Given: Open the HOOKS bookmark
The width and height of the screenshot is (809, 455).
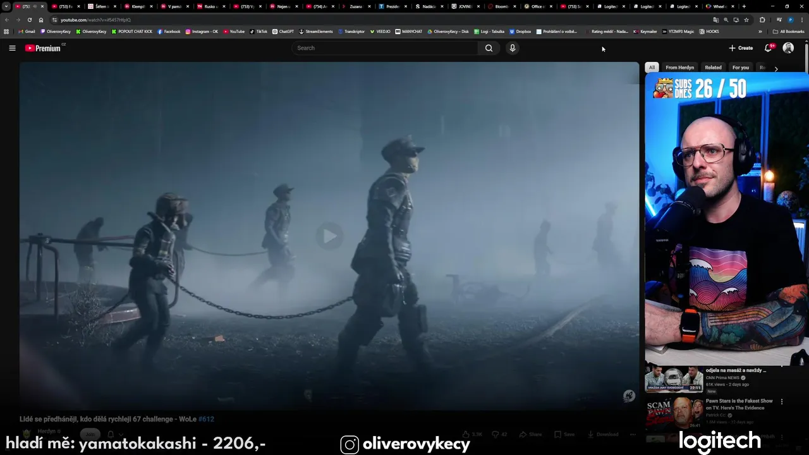Looking at the screenshot, I should coord(709,32).
